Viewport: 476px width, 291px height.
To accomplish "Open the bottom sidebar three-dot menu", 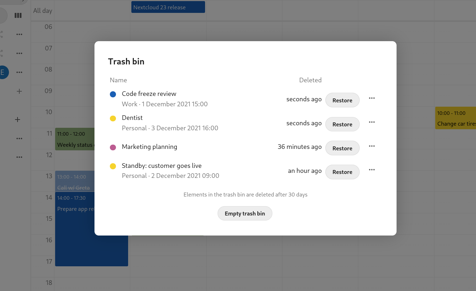I will click(x=19, y=157).
